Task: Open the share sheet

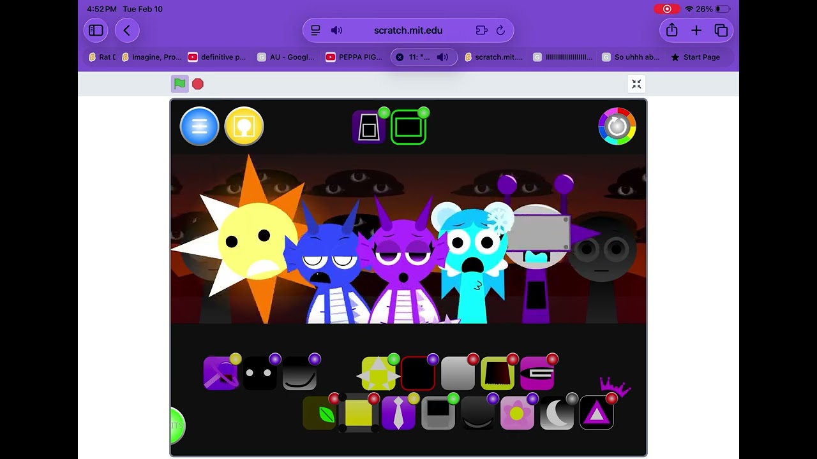Action: [671, 30]
